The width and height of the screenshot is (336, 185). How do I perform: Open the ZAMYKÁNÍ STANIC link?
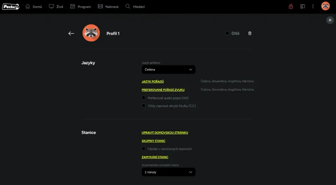pos(155,157)
